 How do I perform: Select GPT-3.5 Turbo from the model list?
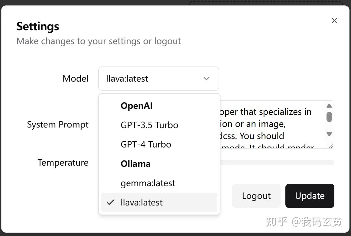149,125
